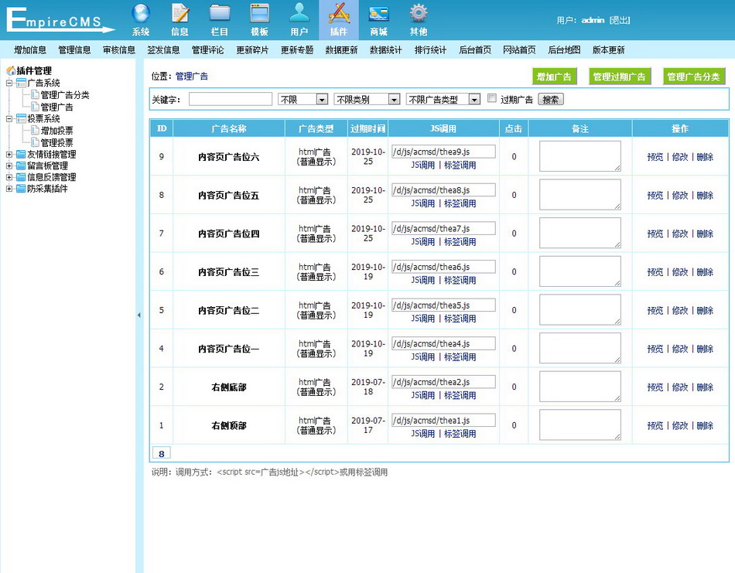
Task: Expand the 防采集插件 tree node
Action: tap(9, 189)
